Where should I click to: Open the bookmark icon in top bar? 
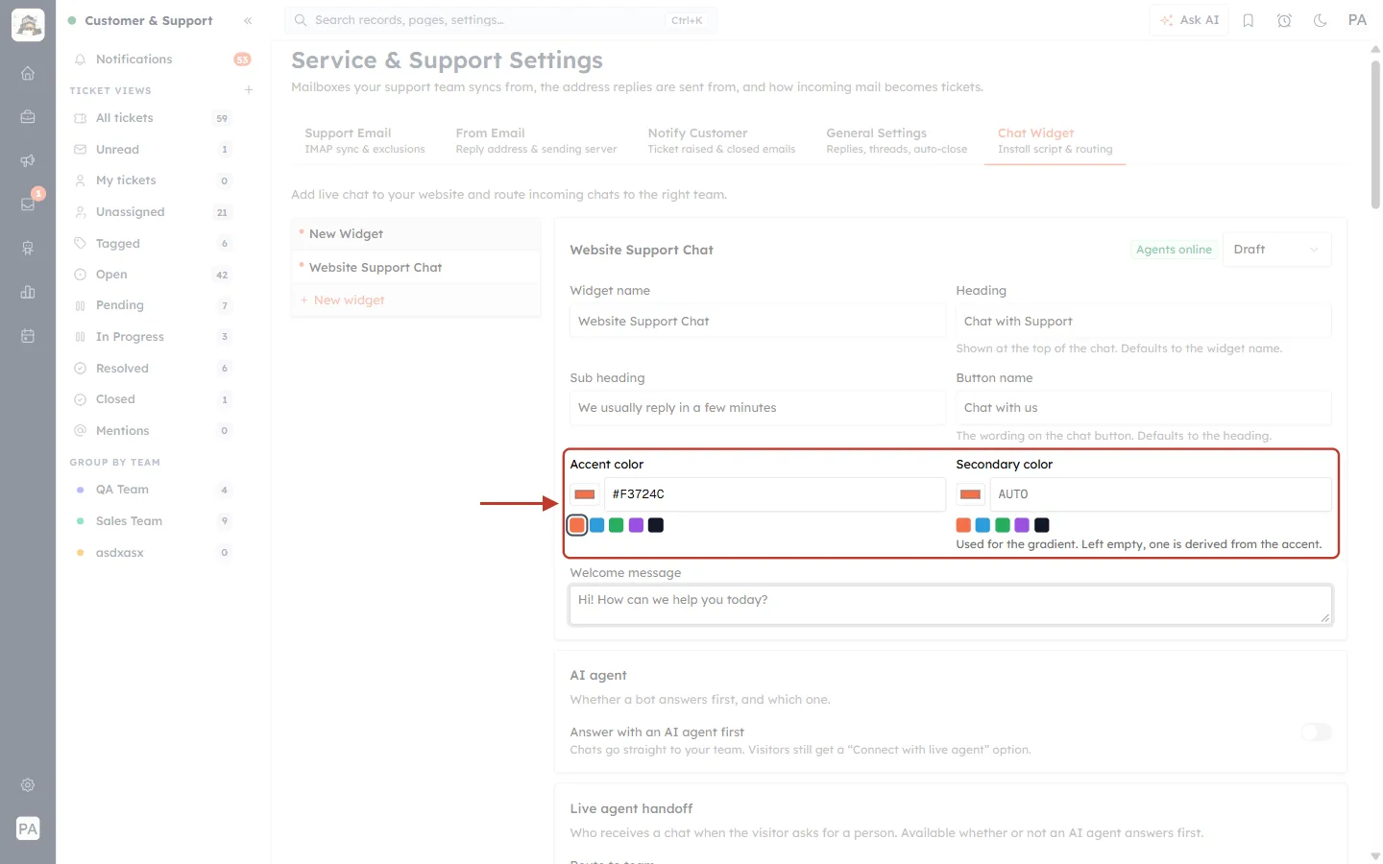pos(1248,20)
